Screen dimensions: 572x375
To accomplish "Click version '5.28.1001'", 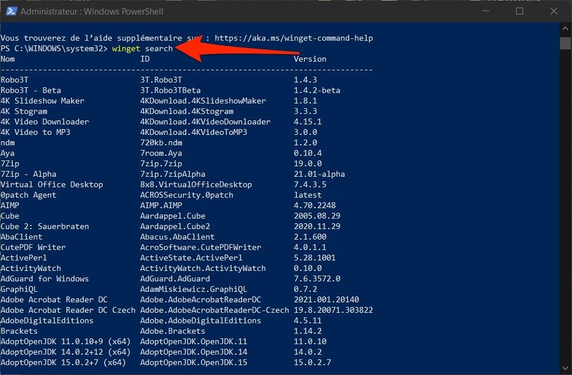I will pos(315,258).
